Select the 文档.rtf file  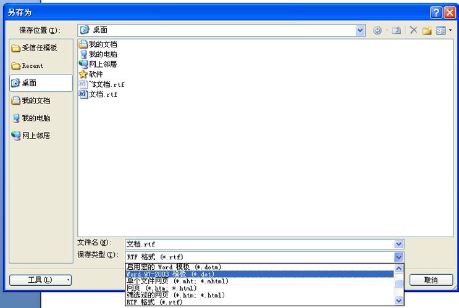tap(98, 94)
